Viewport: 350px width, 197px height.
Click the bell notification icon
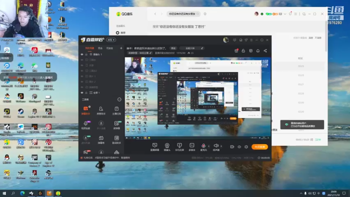(258, 51)
